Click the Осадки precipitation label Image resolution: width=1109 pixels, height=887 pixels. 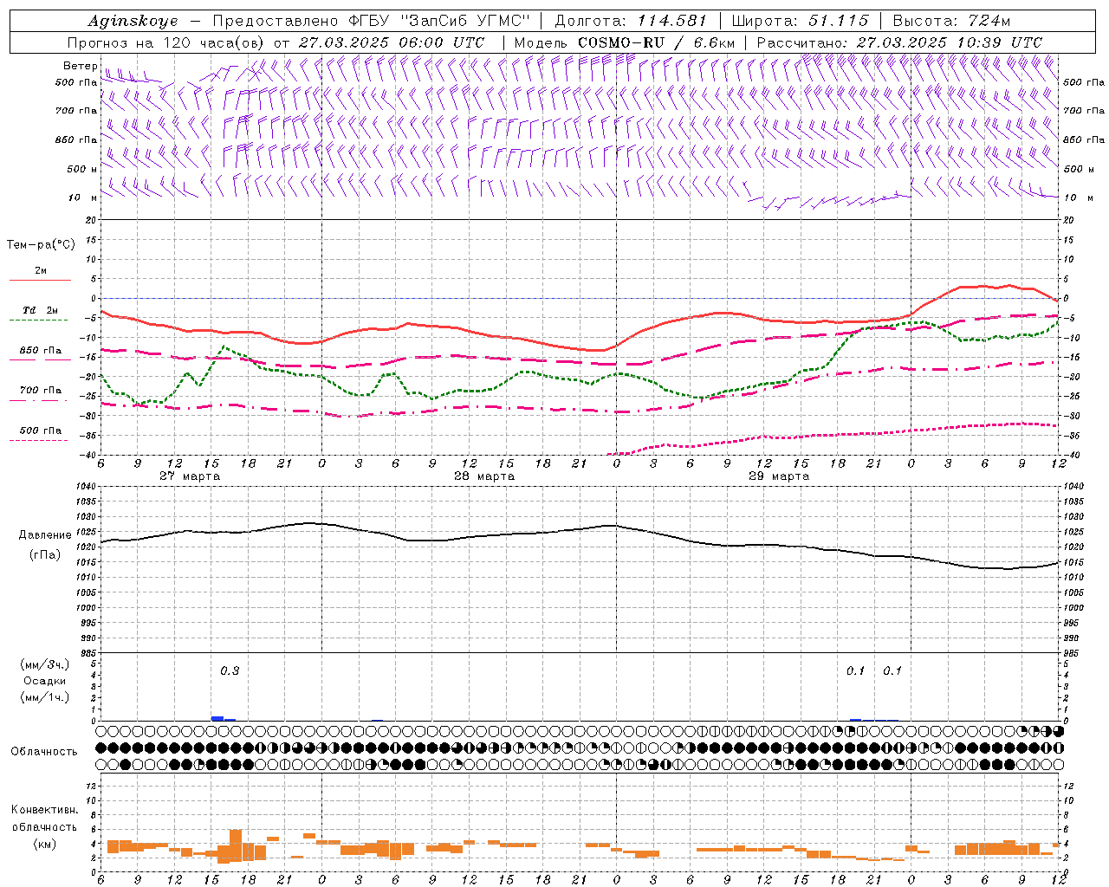pyautogui.click(x=44, y=681)
